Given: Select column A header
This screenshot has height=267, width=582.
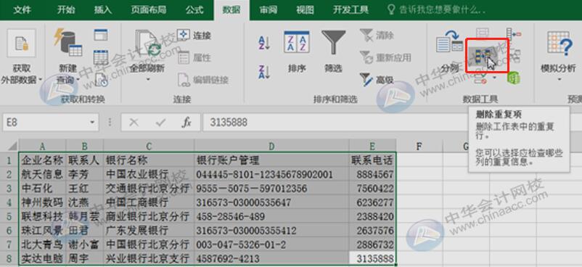Looking at the screenshot, I should tap(42, 147).
